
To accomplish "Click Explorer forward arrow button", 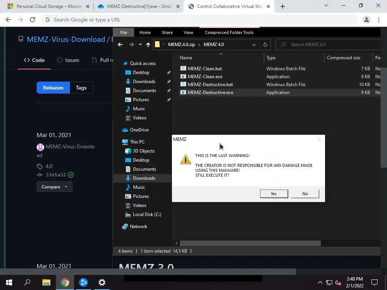I will coord(131,45).
